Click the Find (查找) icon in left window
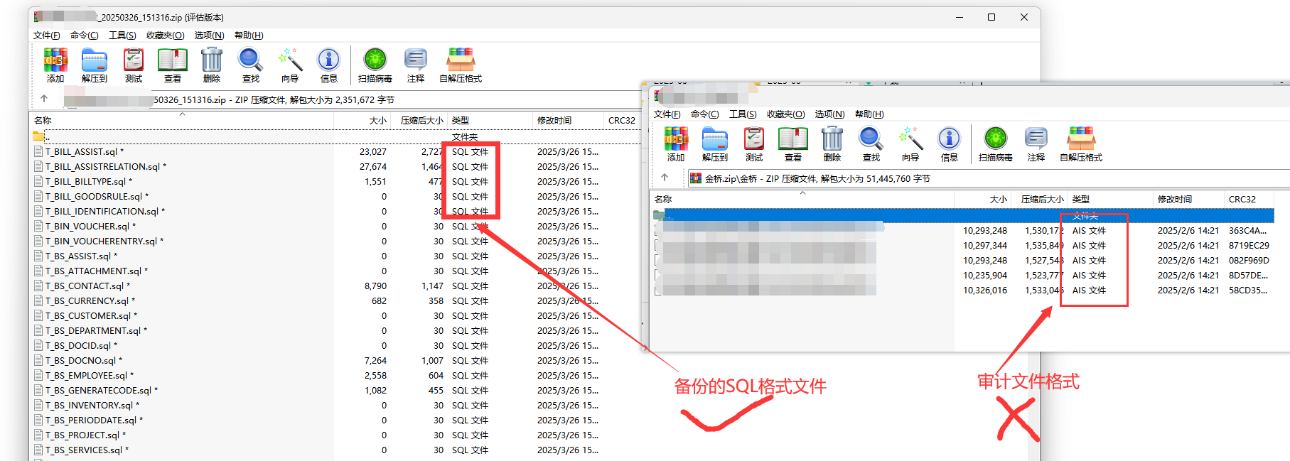This screenshot has width=1290, height=461. pyautogui.click(x=250, y=65)
